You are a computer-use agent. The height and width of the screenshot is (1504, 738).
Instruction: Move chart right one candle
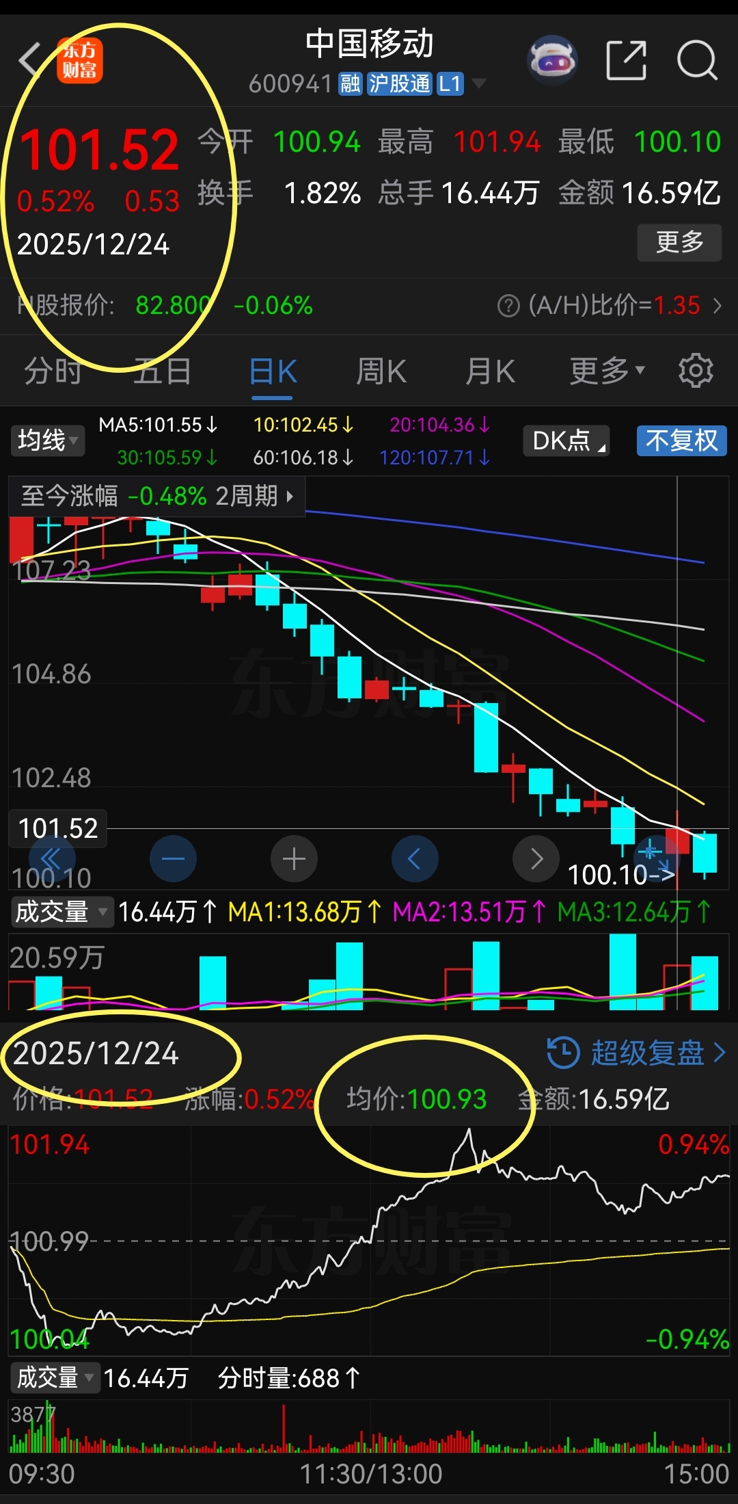point(536,858)
